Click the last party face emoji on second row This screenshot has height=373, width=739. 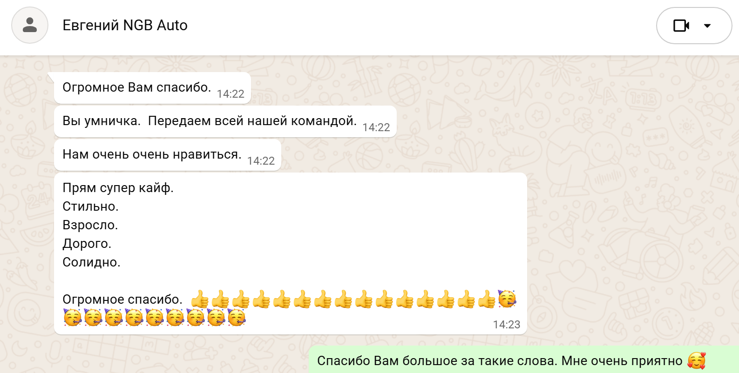tap(237, 317)
